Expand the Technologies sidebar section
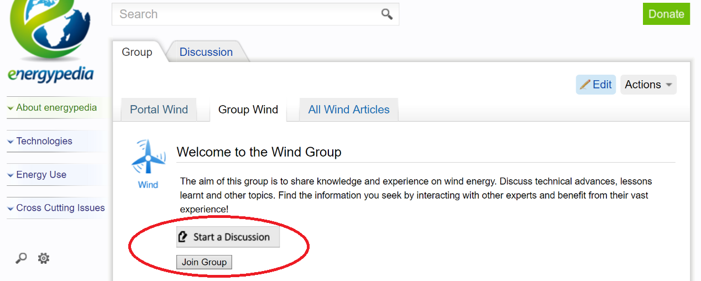This screenshot has height=281, width=701. [x=44, y=141]
